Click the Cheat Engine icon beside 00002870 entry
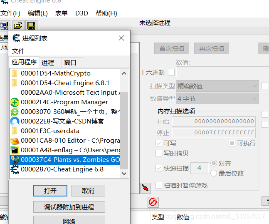This screenshot has height=224, width=269. 15,170
